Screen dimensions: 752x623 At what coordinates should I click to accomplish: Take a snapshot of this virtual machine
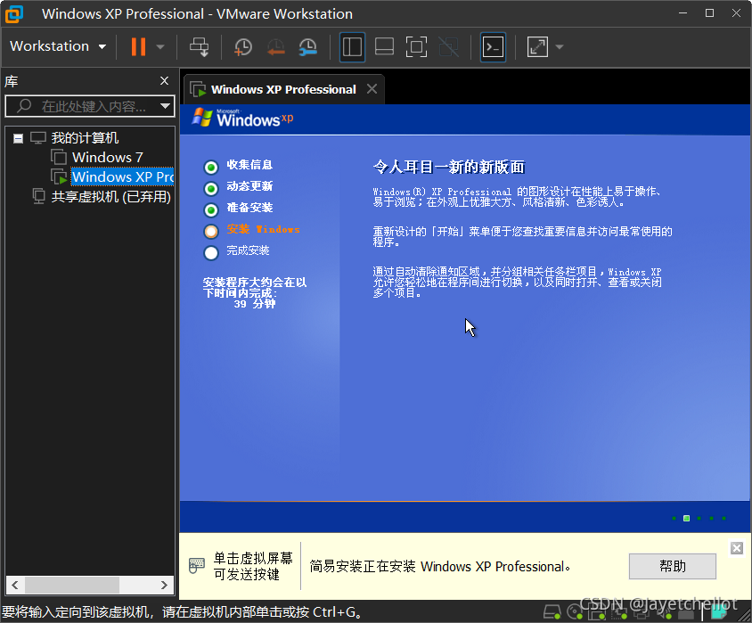point(243,47)
